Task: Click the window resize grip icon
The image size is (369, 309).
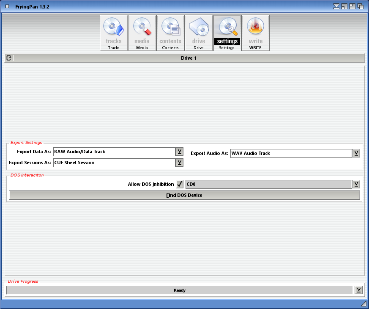Action: tap(364, 303)
